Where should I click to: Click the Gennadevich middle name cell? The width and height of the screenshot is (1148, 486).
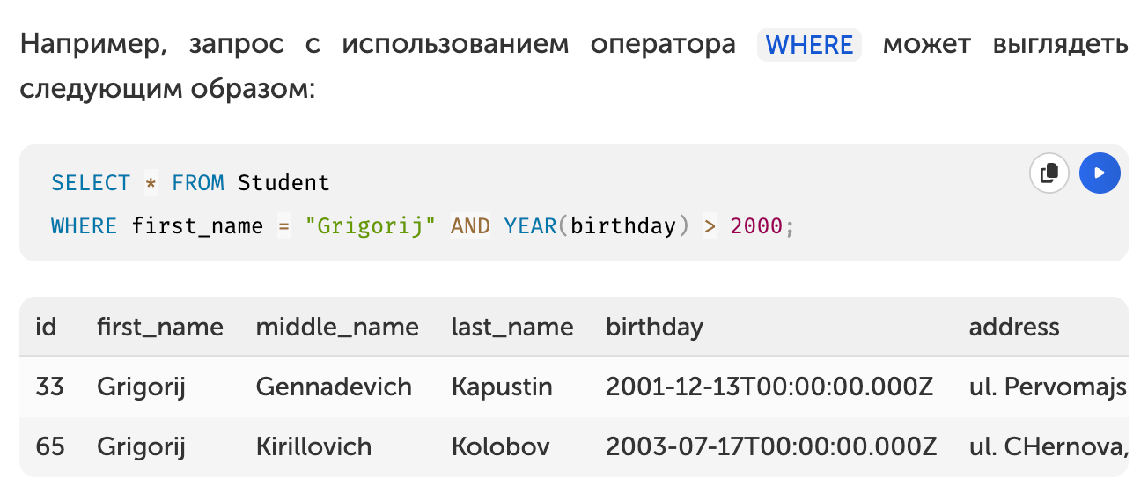tap(334, 387)
